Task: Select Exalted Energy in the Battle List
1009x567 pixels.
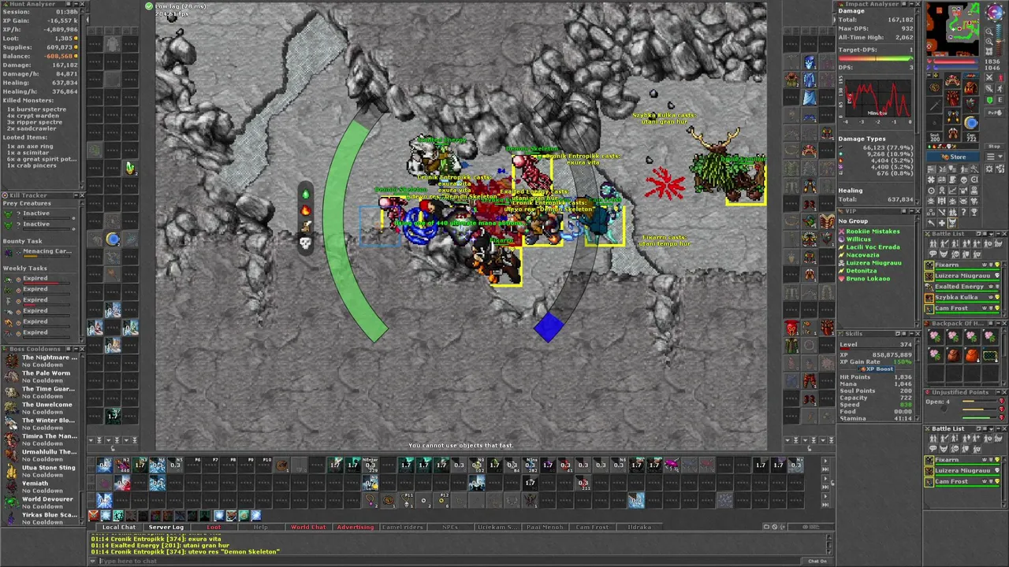Action: coord(964,287)
